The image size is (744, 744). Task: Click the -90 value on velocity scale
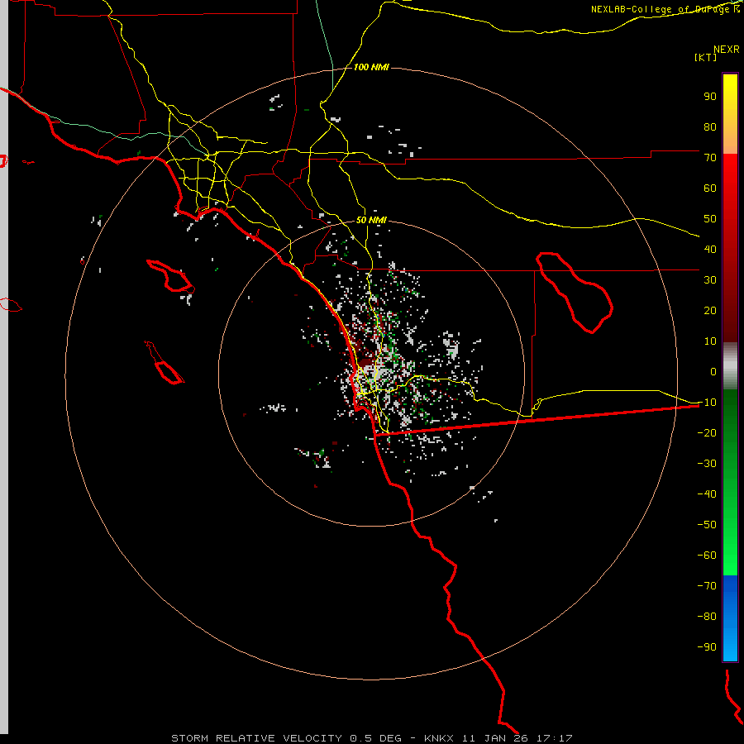(707, 647)
